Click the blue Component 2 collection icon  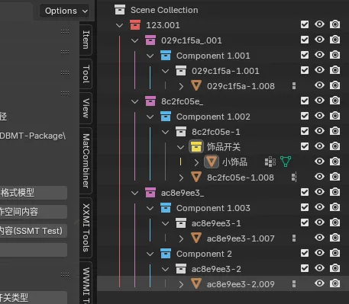click(166, 254)
